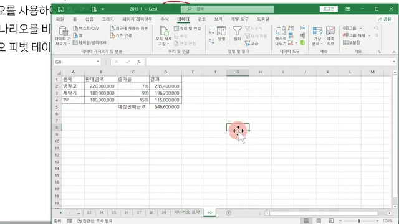Open Data Validation dropdown arrow
This screenshot has width=399, height=224.
(x=296, y=43)
